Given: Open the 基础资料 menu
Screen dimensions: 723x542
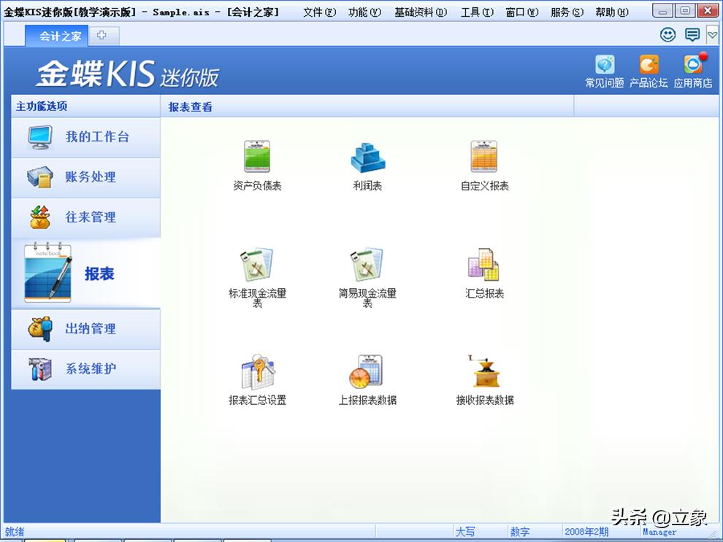Looking at the screenshot, I should (x=419, y=11).
